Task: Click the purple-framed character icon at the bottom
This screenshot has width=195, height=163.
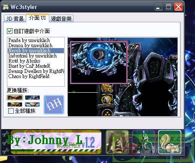Action: (x=143, y=142)
